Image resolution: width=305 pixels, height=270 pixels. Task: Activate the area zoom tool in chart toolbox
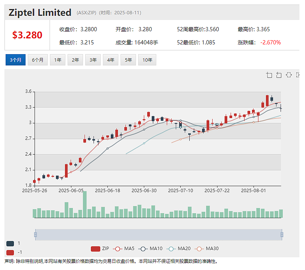pos(269,75)
